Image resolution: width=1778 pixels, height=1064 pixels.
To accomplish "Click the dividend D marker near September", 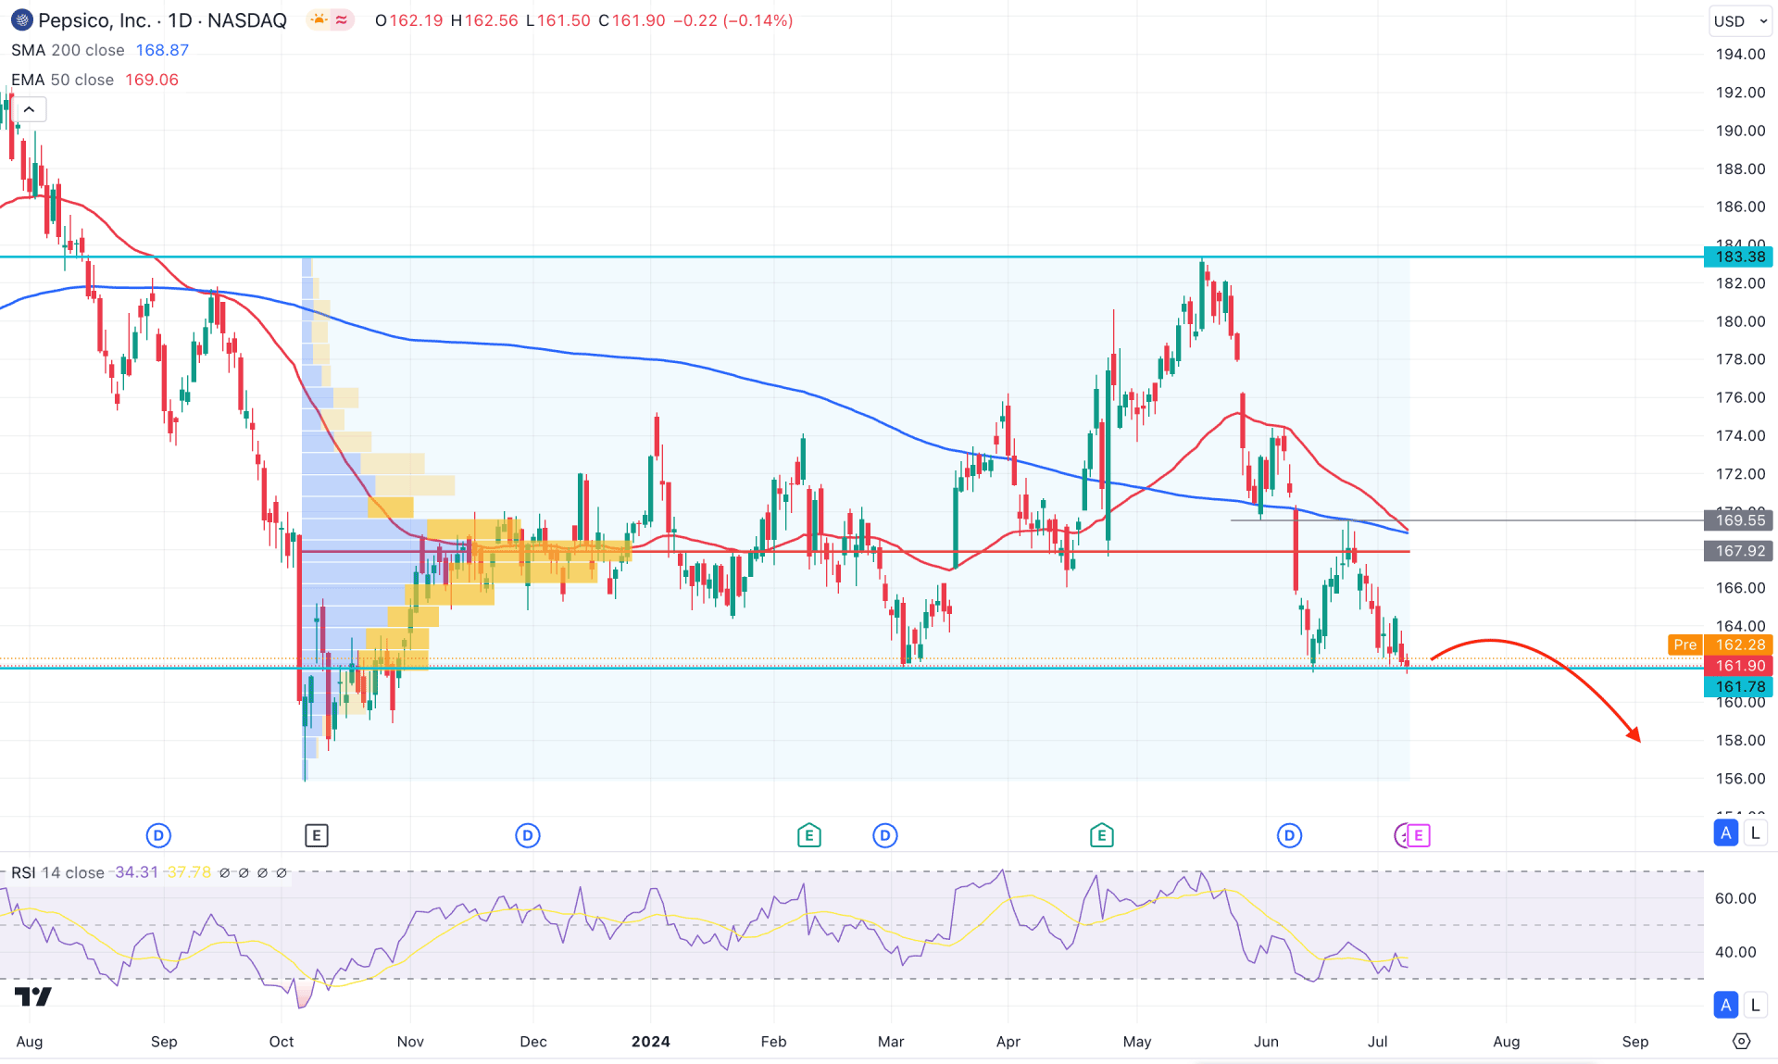I will [x=158, y=836].
